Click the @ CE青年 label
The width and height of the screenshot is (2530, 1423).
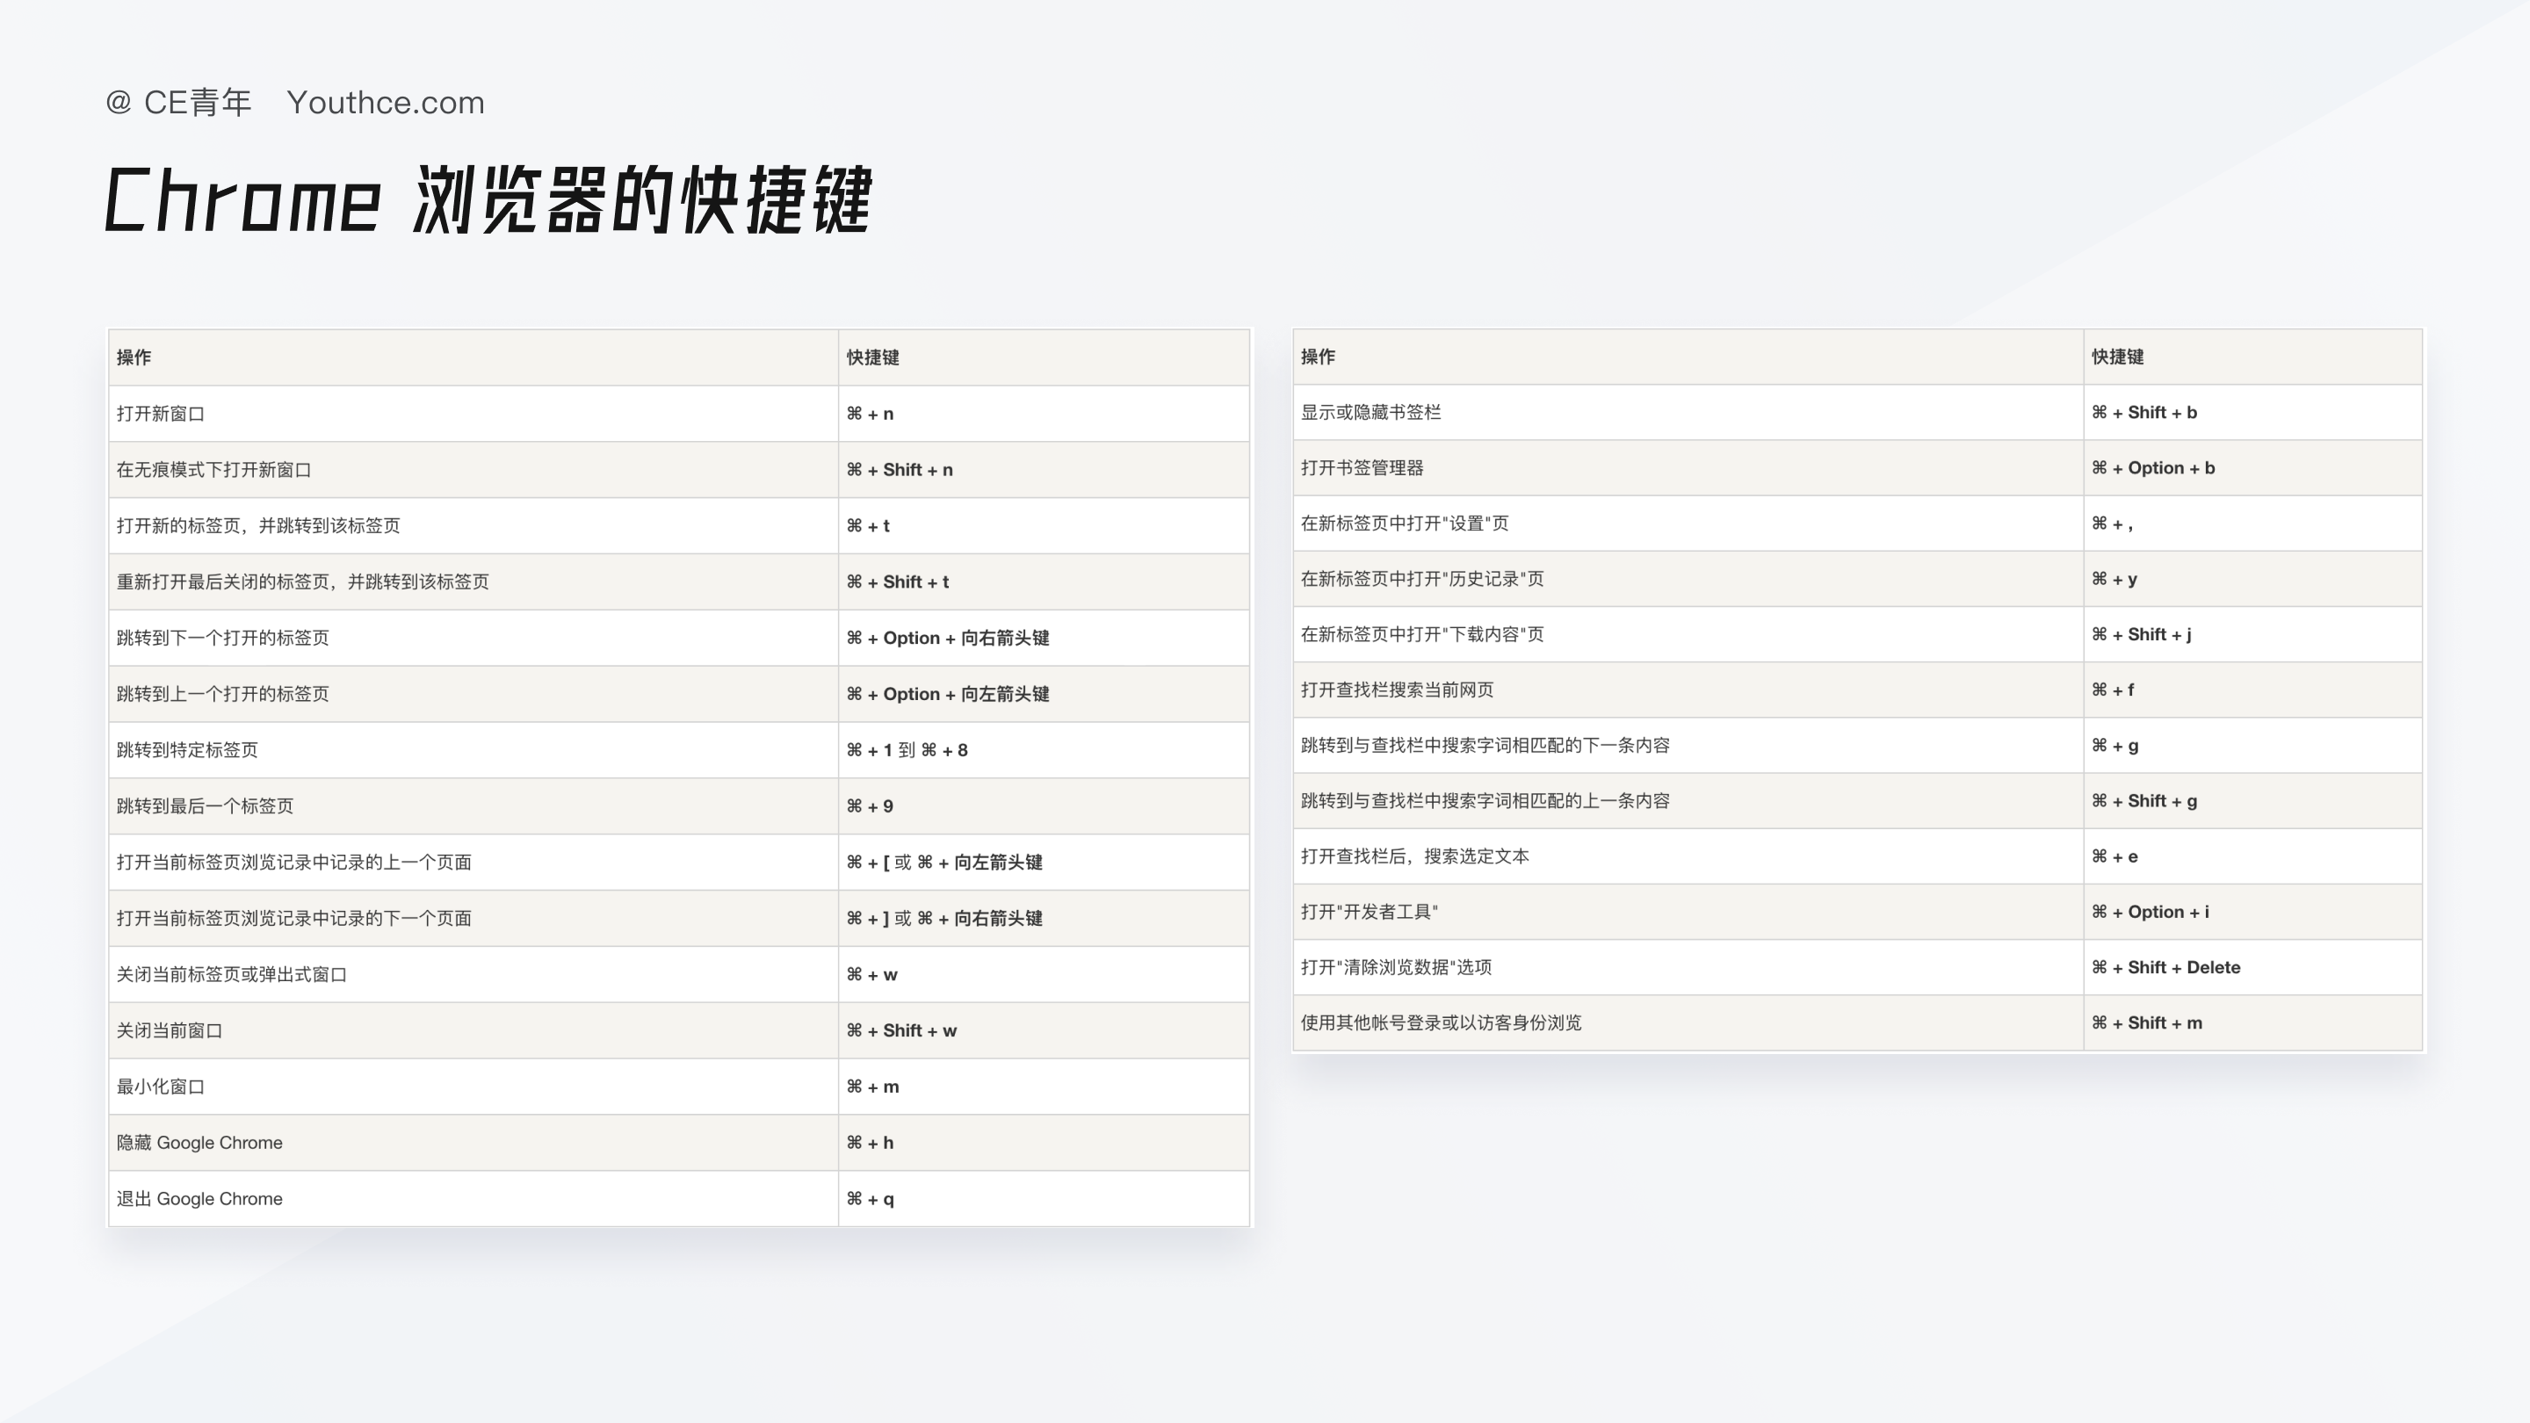pyautogui.click(x=178, y=103)
